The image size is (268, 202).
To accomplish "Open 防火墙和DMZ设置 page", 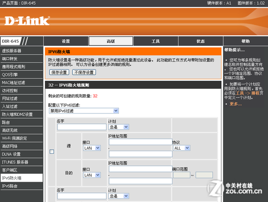I will pyautogui.click(x=21, y=114).
